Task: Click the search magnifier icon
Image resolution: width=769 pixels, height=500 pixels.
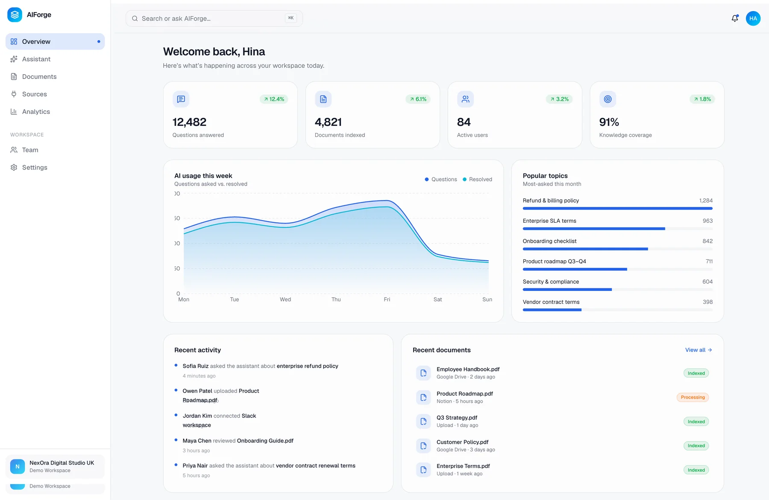Action: (x=135, y=18)
